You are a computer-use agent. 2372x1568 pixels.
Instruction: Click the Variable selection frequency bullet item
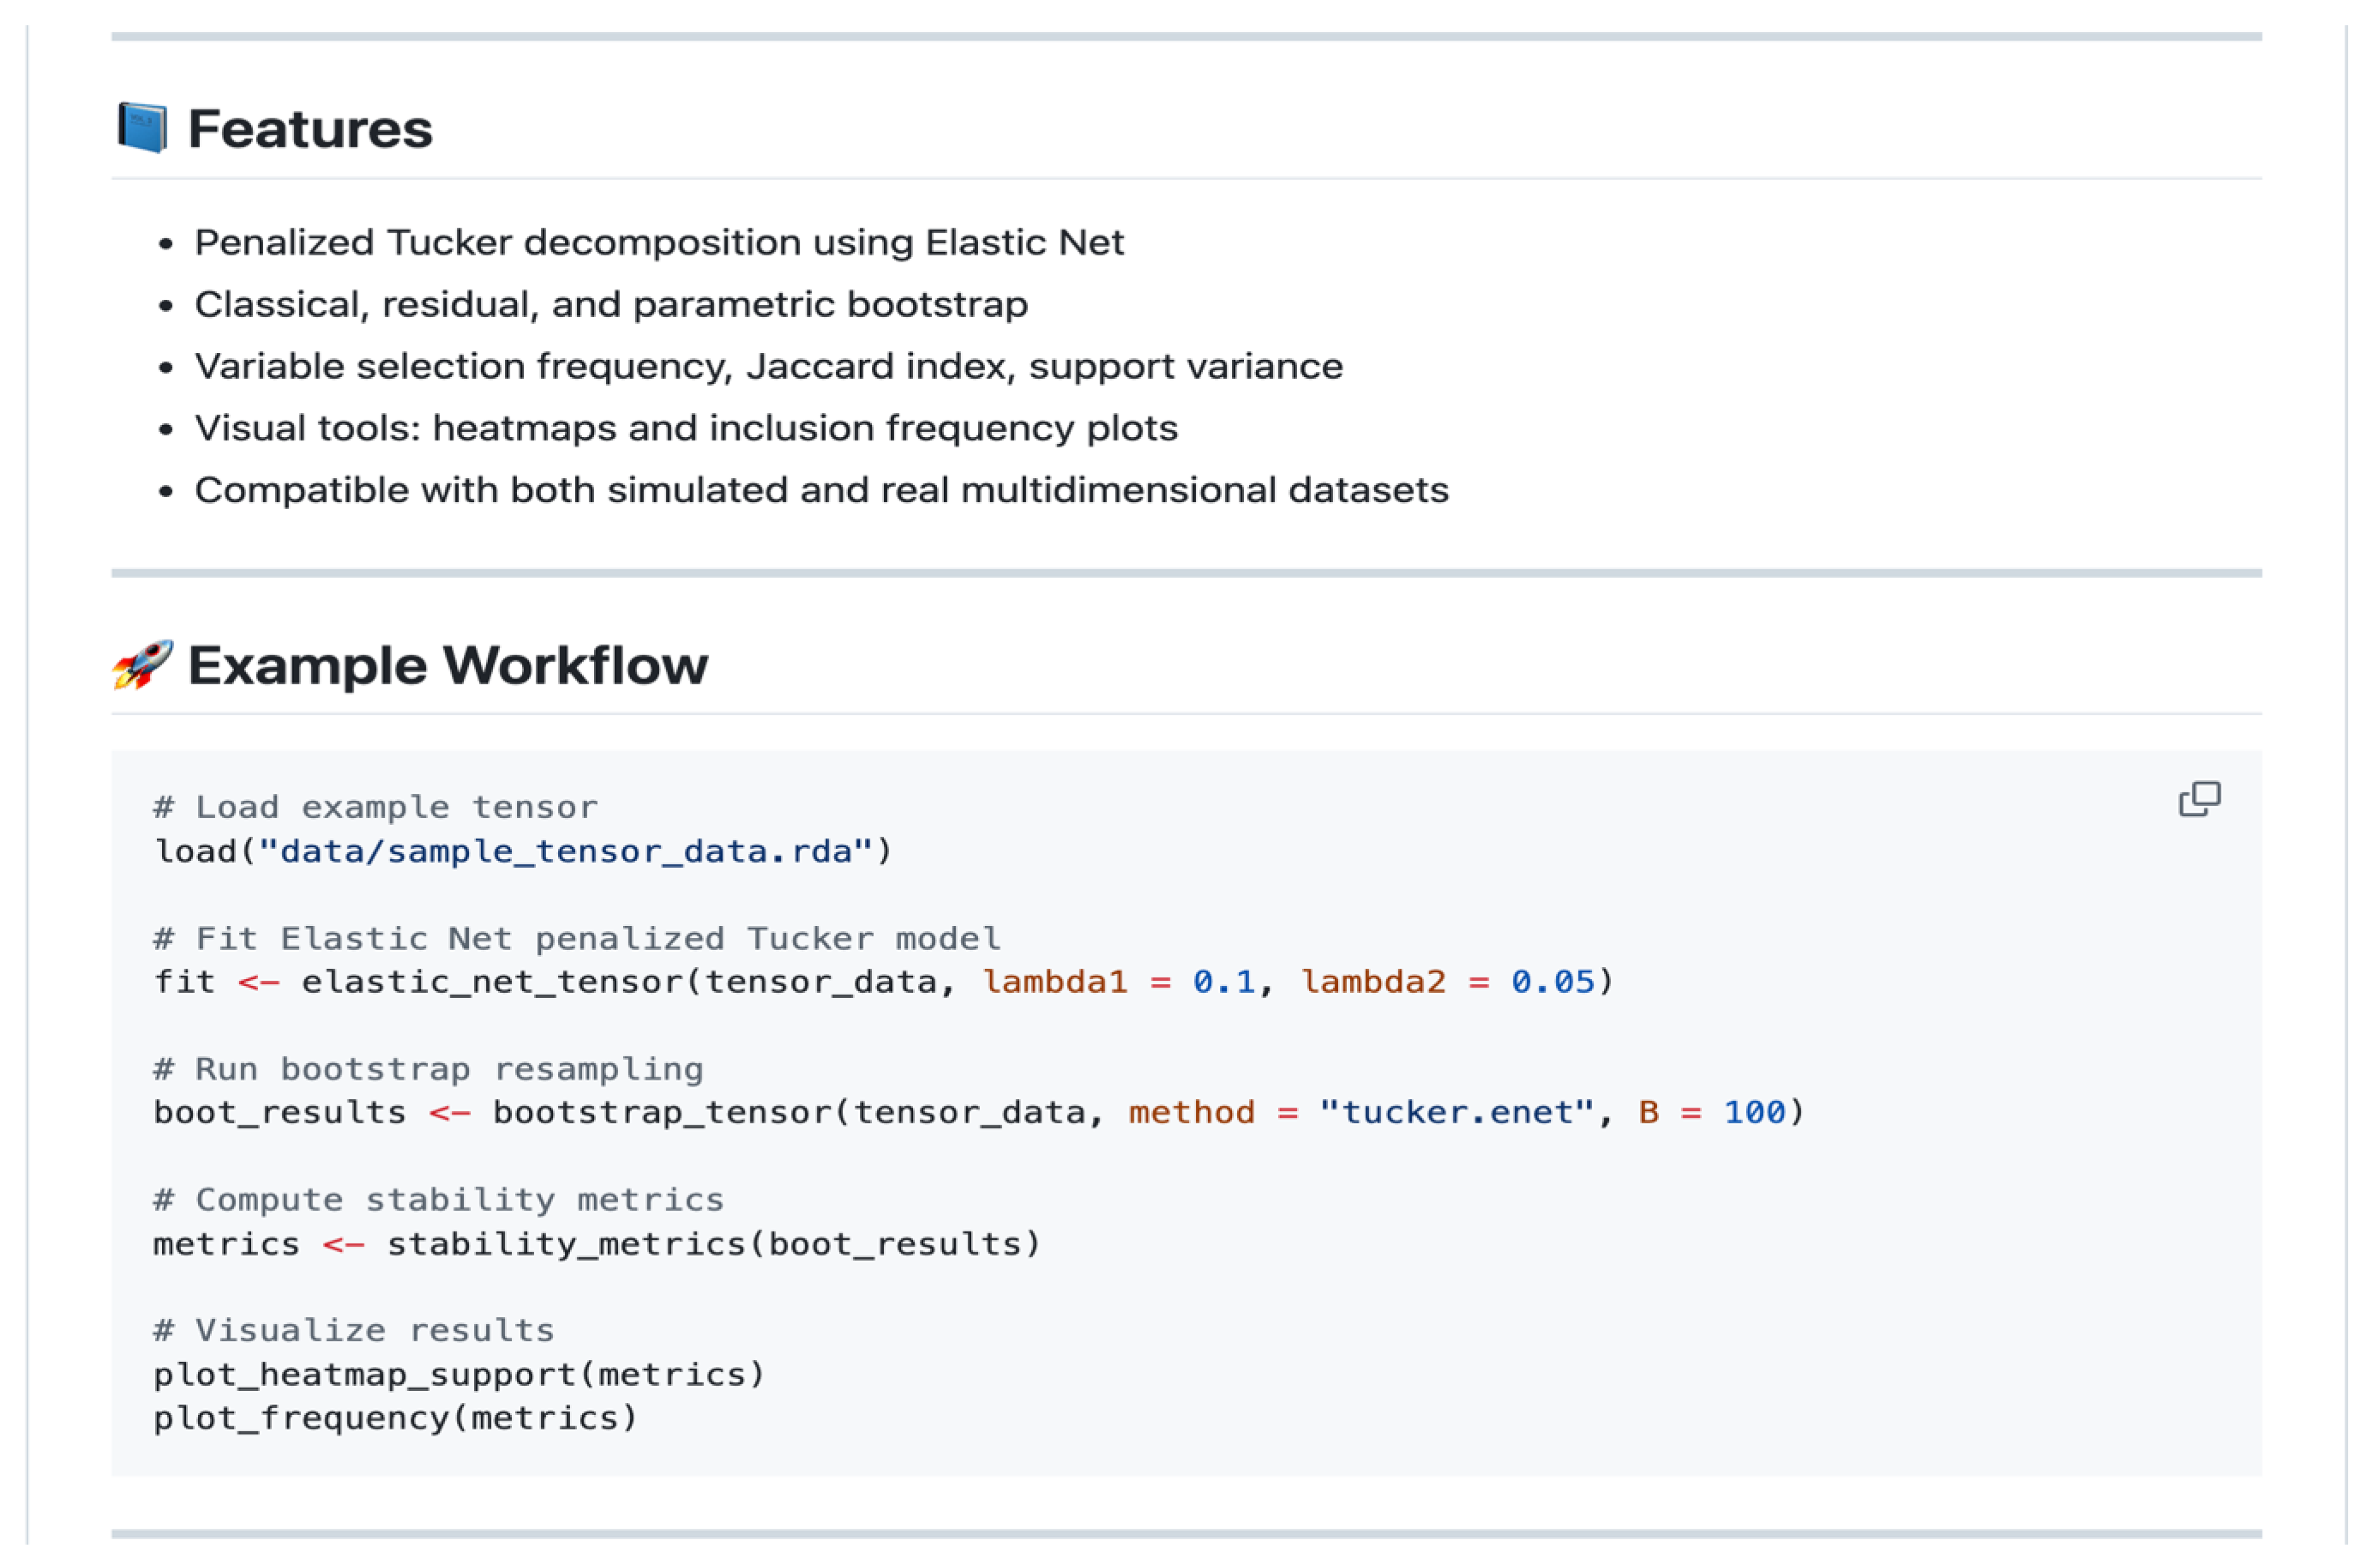click(x=768, y=367)
